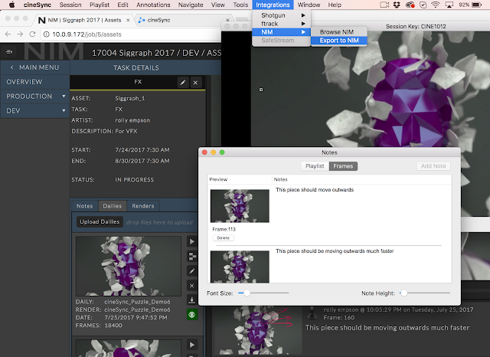Click the Add Note button
Screen dimensions: 490x357
pos(433,166)
